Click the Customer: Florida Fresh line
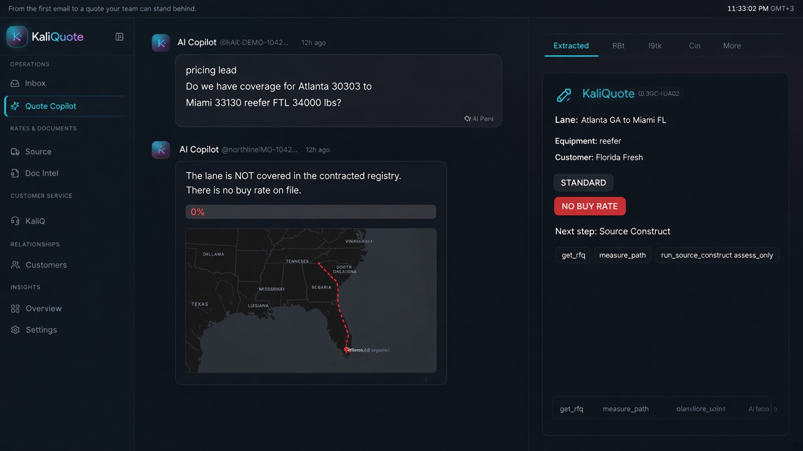The width and height of the screenshot is (803, 451). [599, 157]
